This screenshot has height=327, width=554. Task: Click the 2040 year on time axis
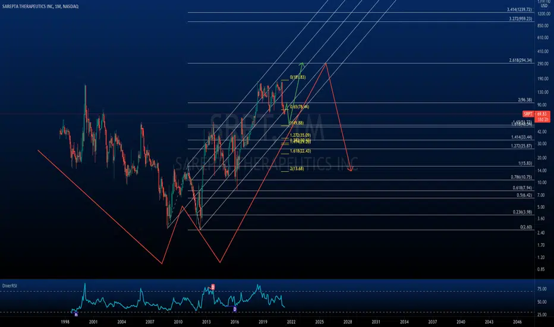pos(461,322)
